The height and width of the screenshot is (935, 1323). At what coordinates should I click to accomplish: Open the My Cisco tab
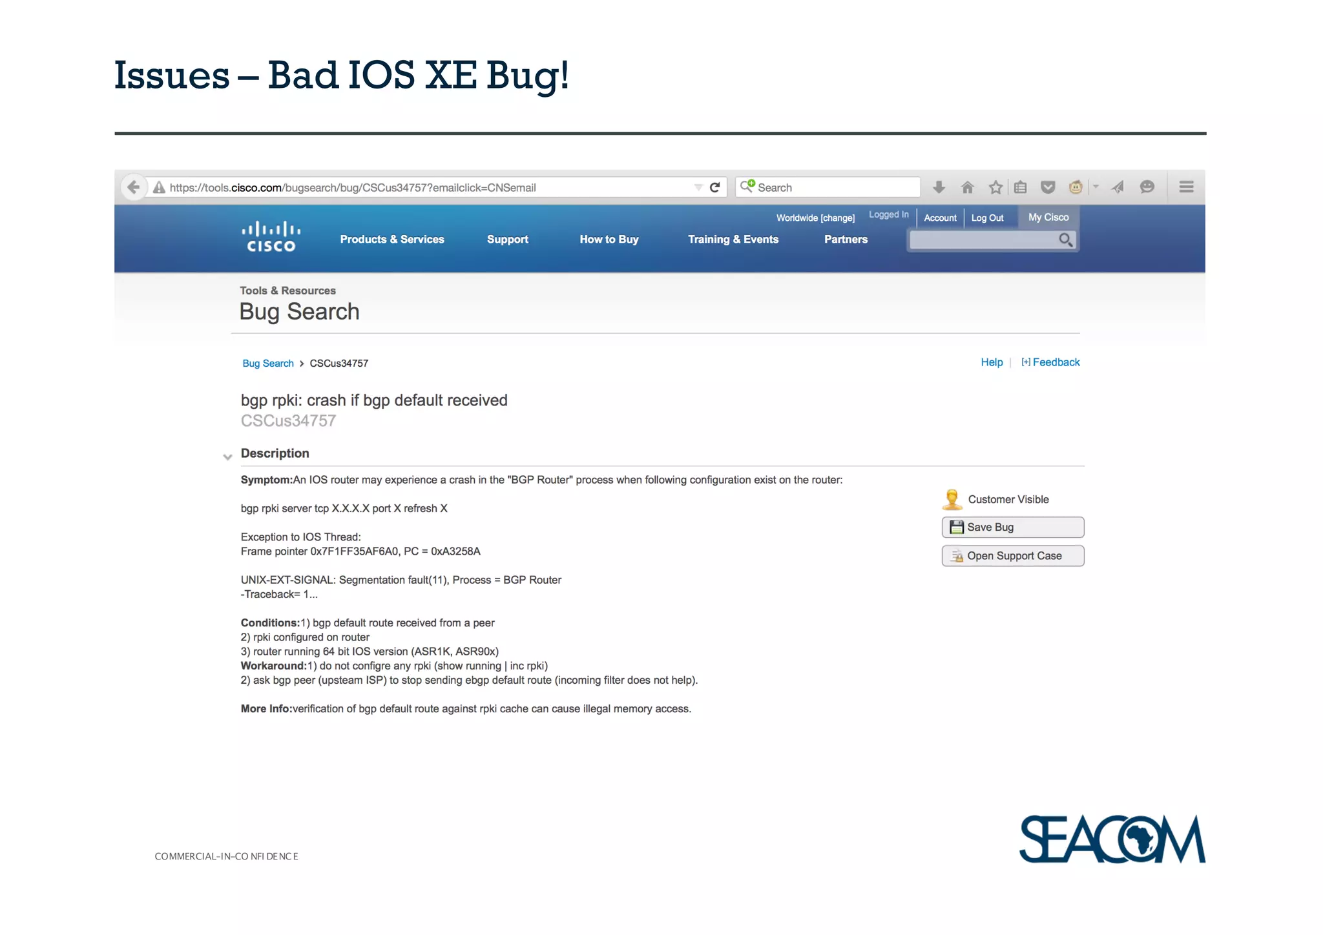(1048, 218)
